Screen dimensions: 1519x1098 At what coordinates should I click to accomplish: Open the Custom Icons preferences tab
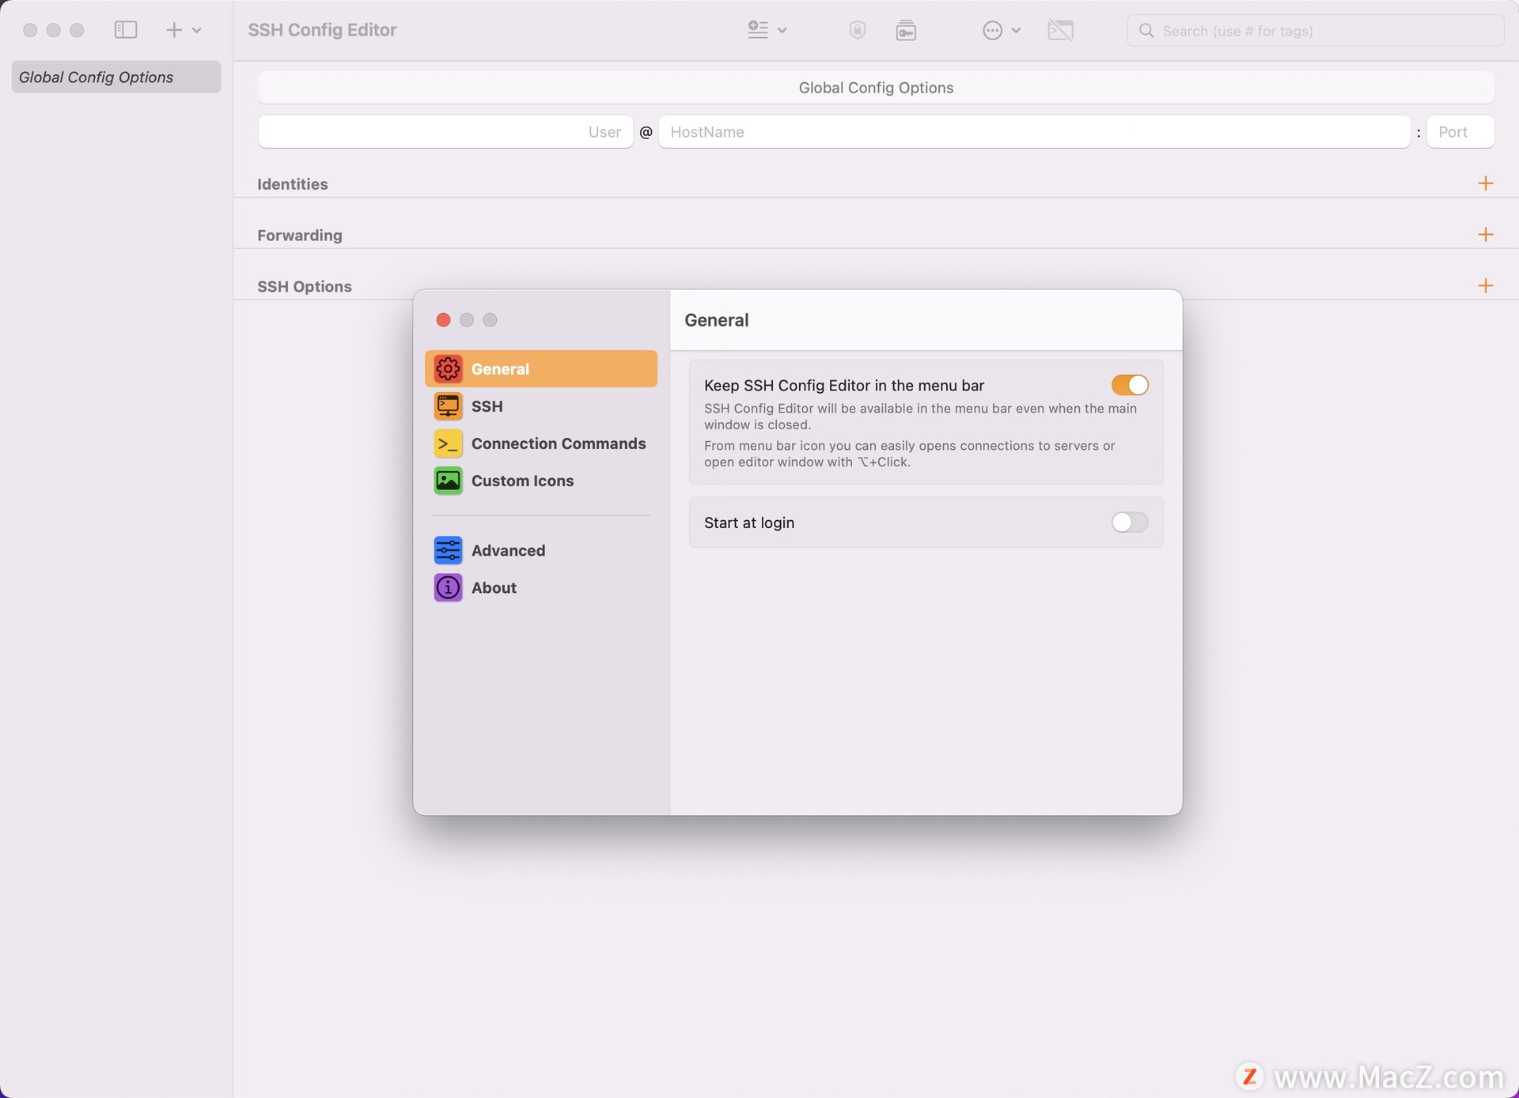tap(541, 481)
